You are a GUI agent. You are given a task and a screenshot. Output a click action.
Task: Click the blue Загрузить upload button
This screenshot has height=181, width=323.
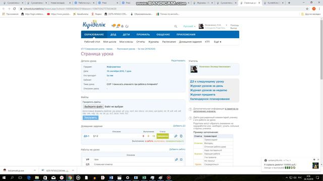point(90,118)
